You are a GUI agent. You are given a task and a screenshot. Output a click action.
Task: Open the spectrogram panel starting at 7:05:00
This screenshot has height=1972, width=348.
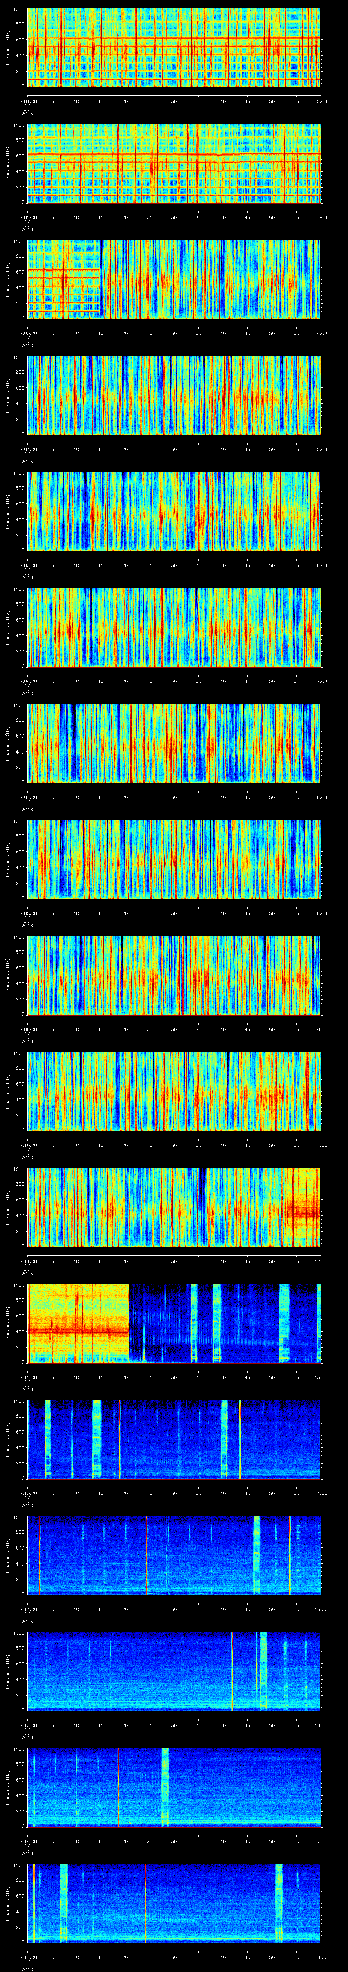[174, 512]
